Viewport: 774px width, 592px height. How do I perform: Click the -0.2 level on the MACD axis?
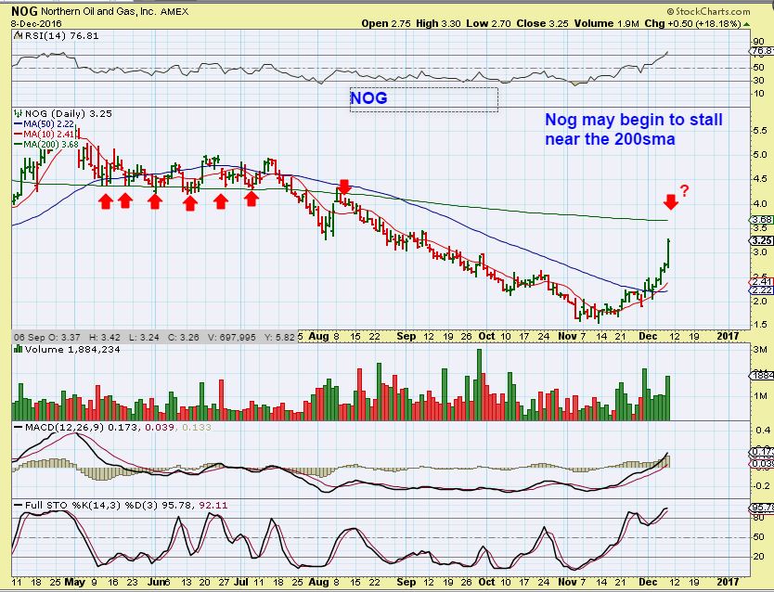pyautogui.click(x=761, y=486)
